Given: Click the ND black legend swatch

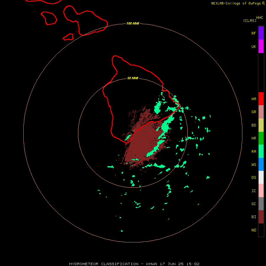Looking at the screenshot, I should point(261,230).
